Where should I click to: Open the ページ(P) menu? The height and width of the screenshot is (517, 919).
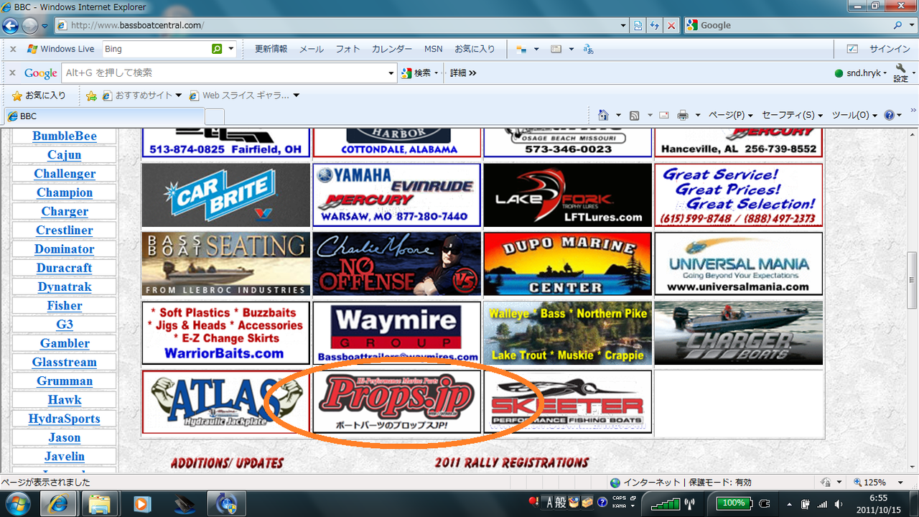click(x=730, y=115)
